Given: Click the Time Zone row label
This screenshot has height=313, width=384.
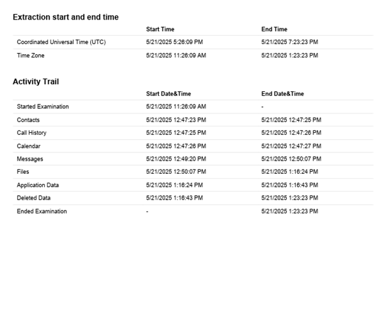Looking at the screenshot, I should click(30, 55).
